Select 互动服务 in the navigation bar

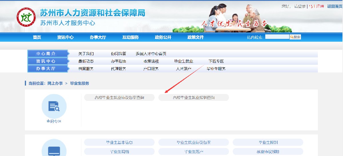coord(130,37)
